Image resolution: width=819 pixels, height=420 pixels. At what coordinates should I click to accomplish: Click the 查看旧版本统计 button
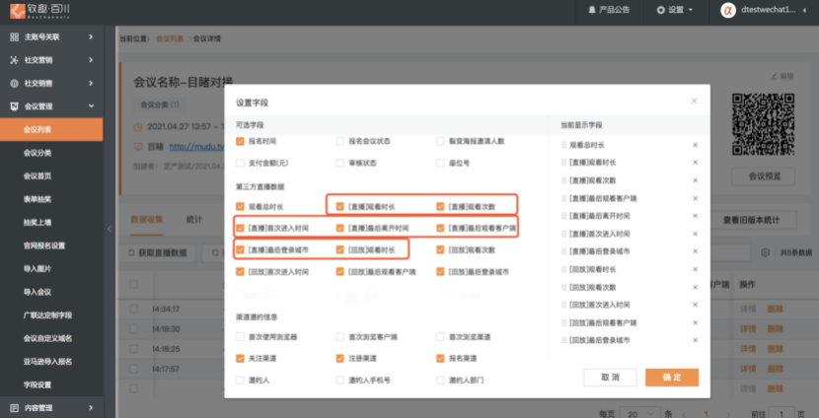(751, 220)
